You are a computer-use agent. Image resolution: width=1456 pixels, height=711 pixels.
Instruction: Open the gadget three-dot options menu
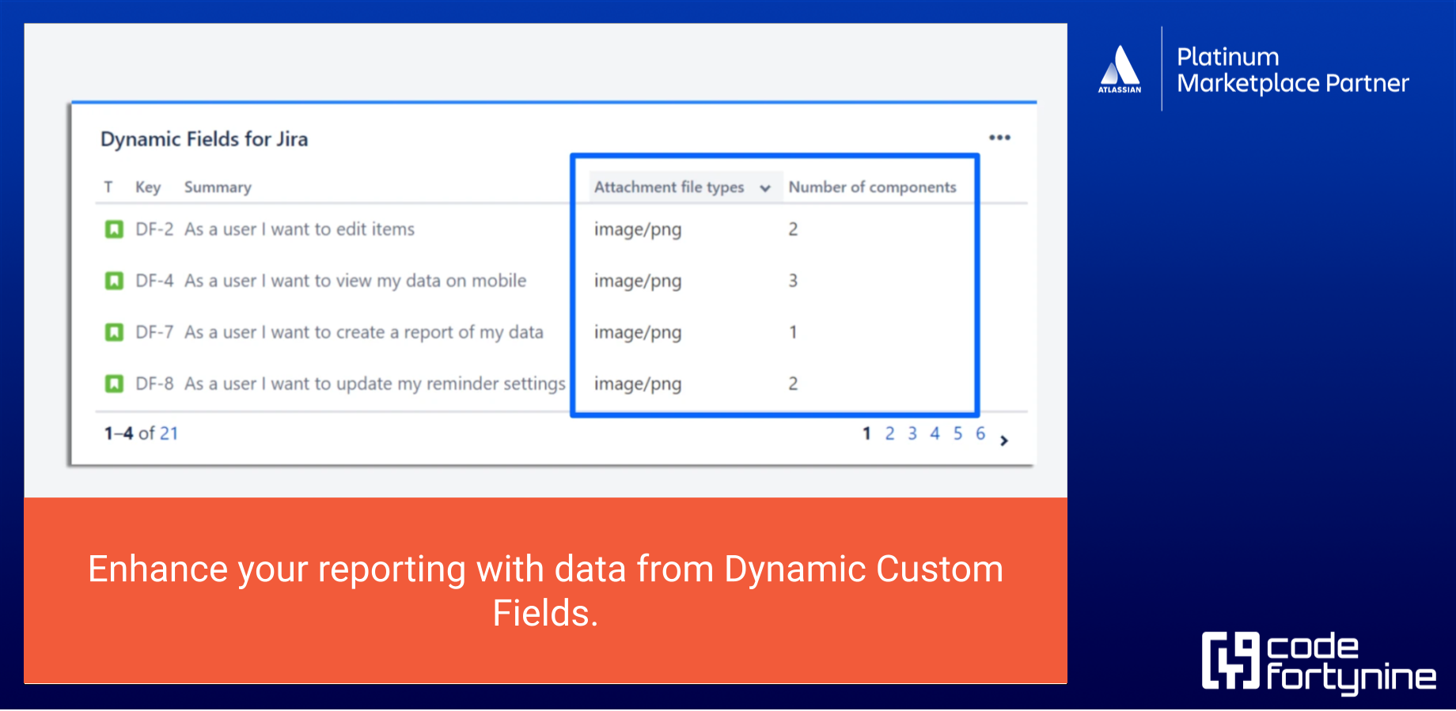[999, 138]
